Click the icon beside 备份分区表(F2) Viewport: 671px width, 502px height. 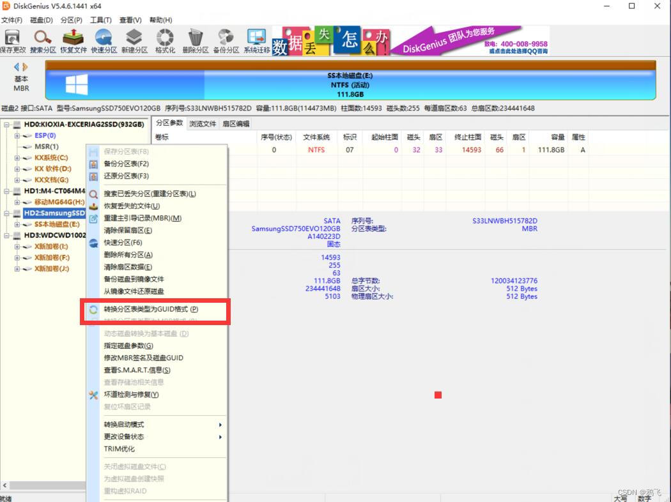[x=93, y=164]
